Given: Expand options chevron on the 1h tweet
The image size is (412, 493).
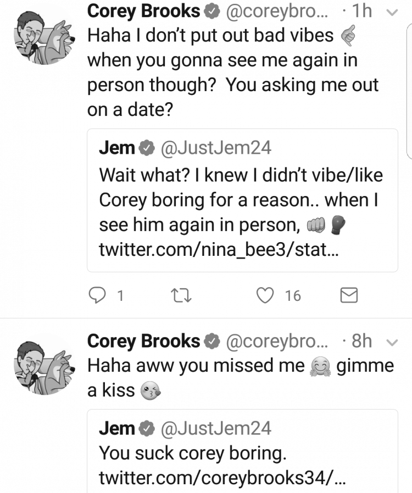Looking at the screenshot, I should click(392, 12).
